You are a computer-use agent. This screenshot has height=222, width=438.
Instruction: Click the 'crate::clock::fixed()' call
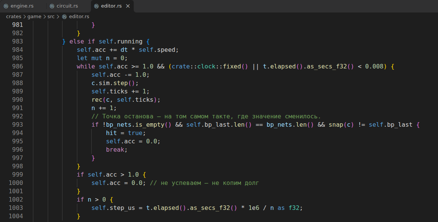click(210, 67)
